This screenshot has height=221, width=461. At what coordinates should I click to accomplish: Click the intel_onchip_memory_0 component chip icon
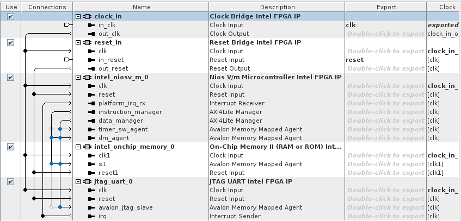coord(88,147)
